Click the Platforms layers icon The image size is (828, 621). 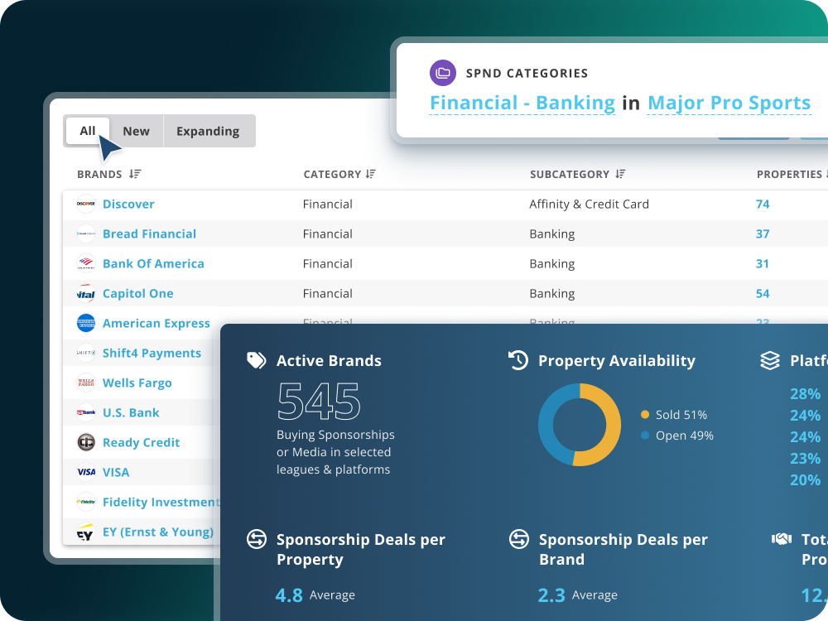tap(770, 361)
